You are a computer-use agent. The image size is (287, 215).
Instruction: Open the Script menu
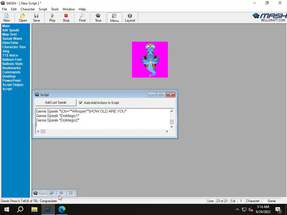pyautogui.click(x=43, y=9)
